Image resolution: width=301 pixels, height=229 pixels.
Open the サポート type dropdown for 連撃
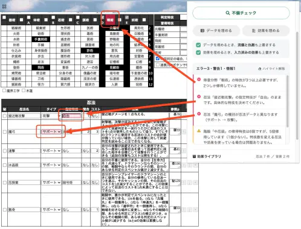click(x=51, y=151)
